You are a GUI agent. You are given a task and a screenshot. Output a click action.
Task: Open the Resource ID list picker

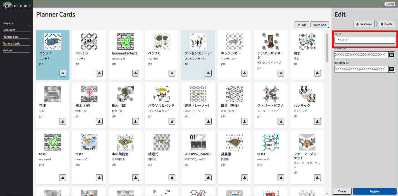(x=392, y=69)
